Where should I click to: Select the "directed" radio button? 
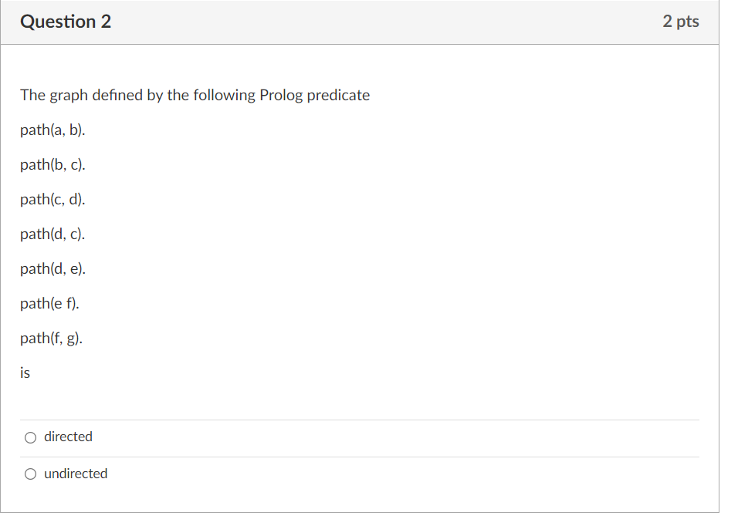(31, 438)
